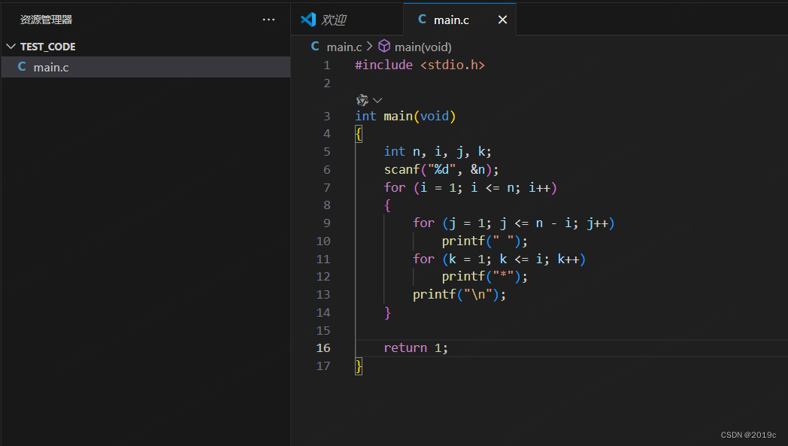
Task: Click the C icon in the breadcrumb bar
Action: [314, 46]
